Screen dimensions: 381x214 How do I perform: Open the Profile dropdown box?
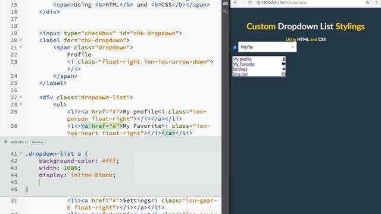[x=267, y=47]
